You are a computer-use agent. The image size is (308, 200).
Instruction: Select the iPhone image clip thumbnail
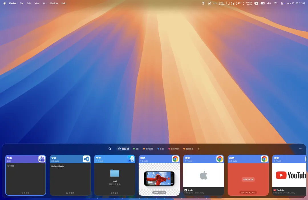[x=159, y=178]
